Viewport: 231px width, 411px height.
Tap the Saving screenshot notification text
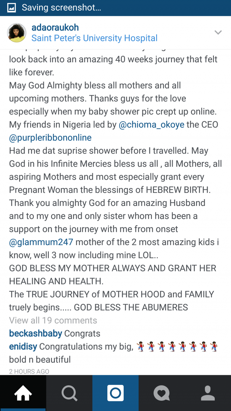click(61, 8)
